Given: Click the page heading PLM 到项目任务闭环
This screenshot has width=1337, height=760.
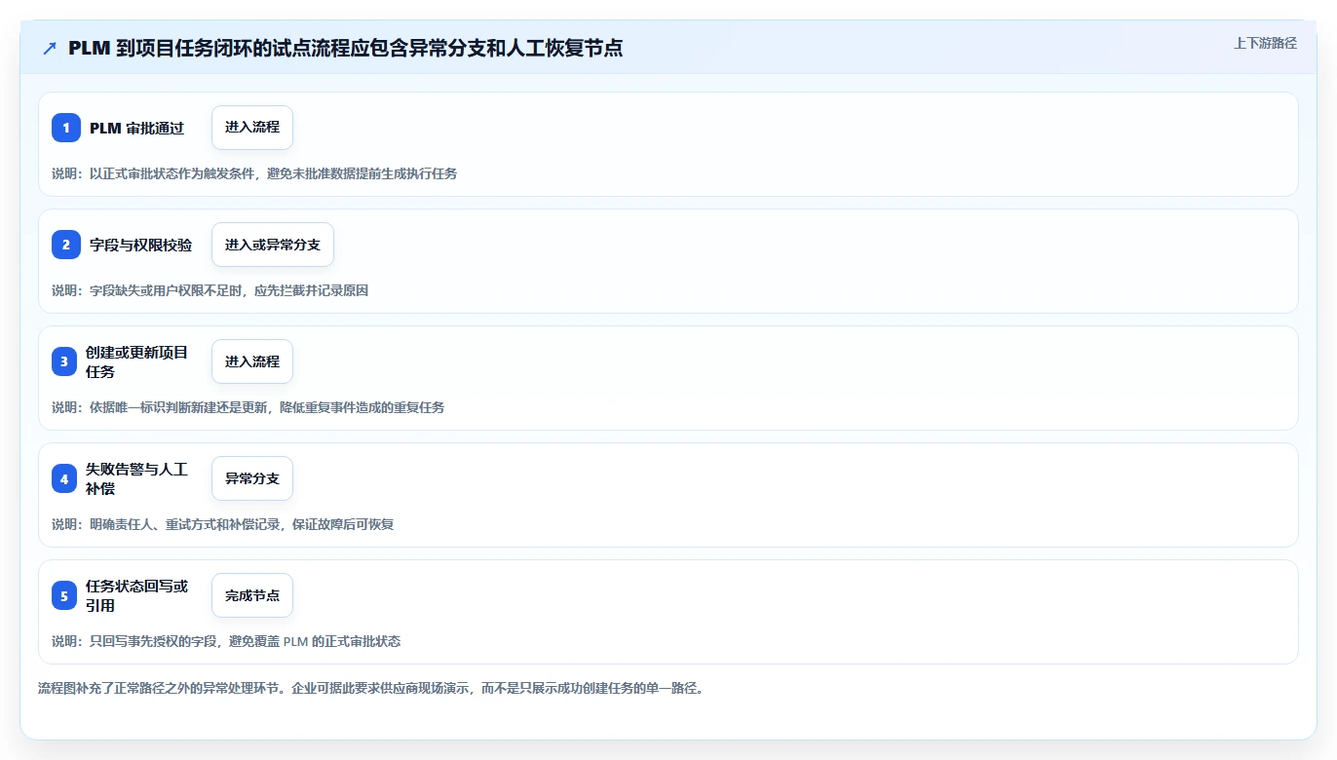Looking at the screenshot, I should pos(346,48).
